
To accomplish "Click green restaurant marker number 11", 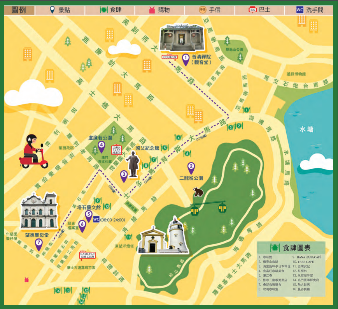I will (128, 237).
